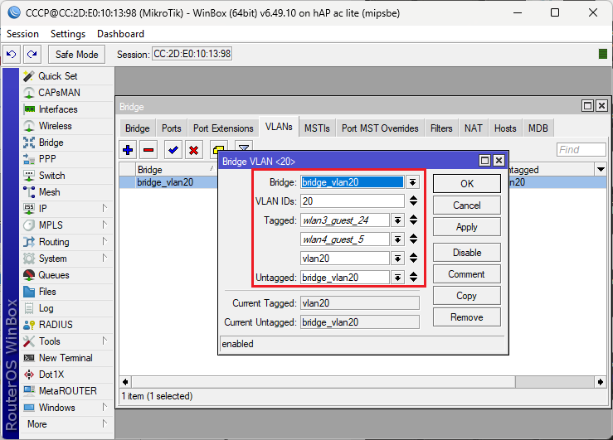Click the Untagged add/remove stepper arrows
This screenshot has width=613, height=440.
click(x=413, y=278)
